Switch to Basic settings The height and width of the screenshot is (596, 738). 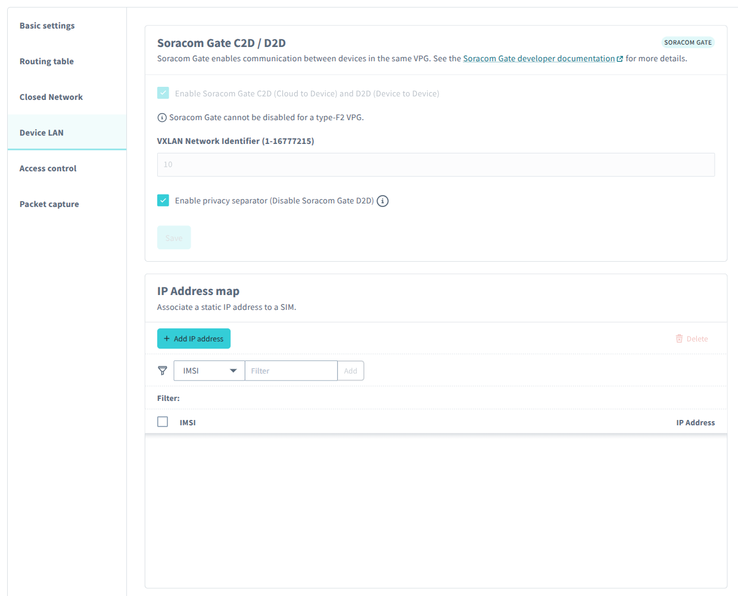click(x=47, y=26)
